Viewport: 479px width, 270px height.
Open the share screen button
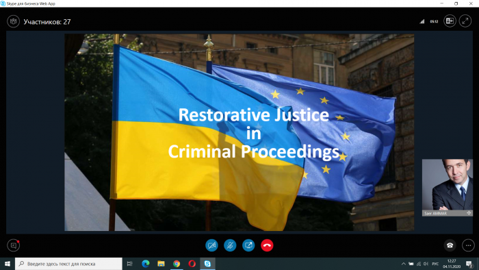tap(248, 245)
